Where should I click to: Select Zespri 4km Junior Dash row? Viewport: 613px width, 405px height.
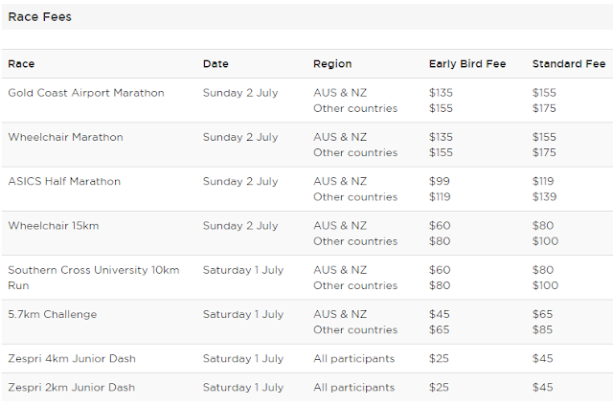coord(72,358)
